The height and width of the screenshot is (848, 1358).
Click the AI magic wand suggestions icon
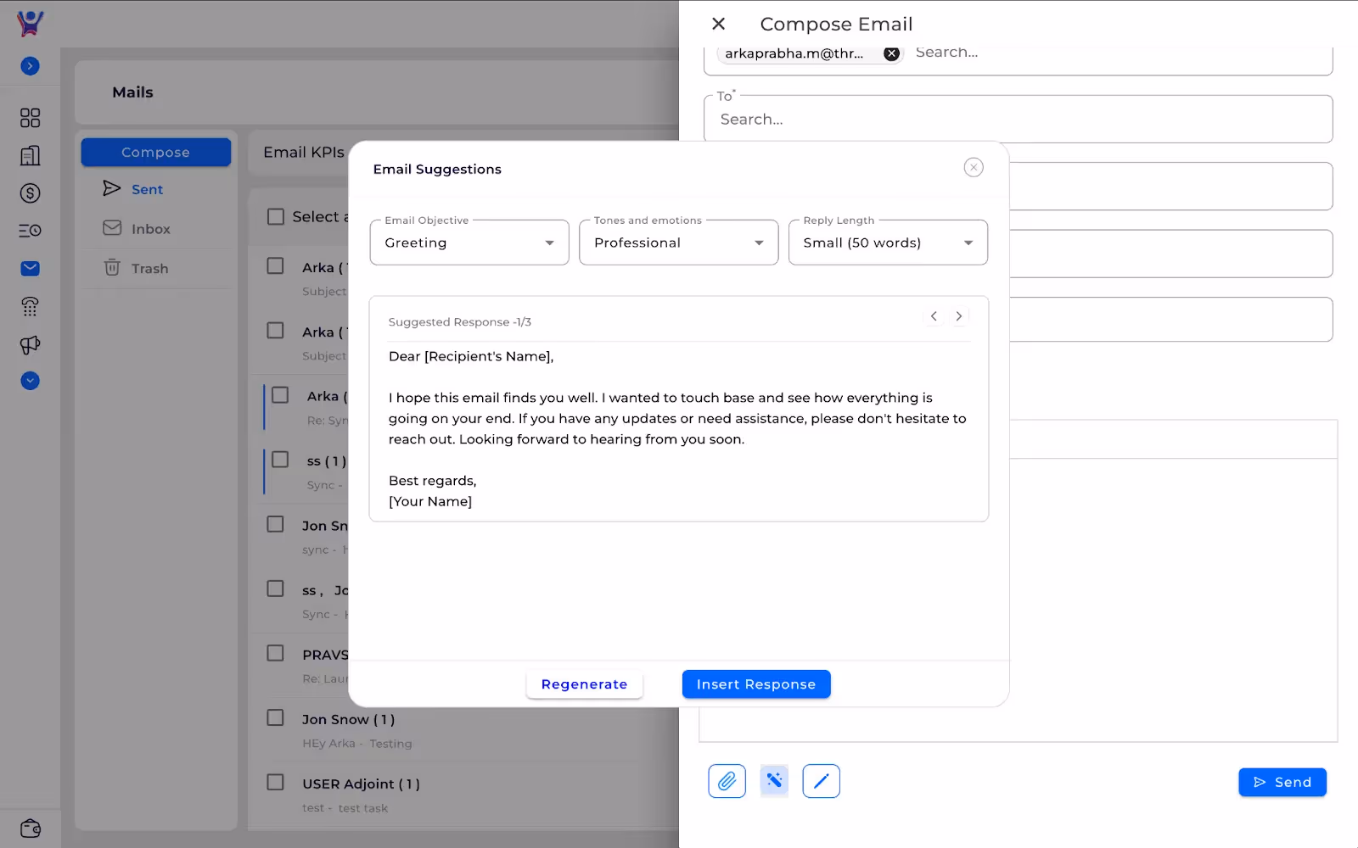click(x=774, y=781)
